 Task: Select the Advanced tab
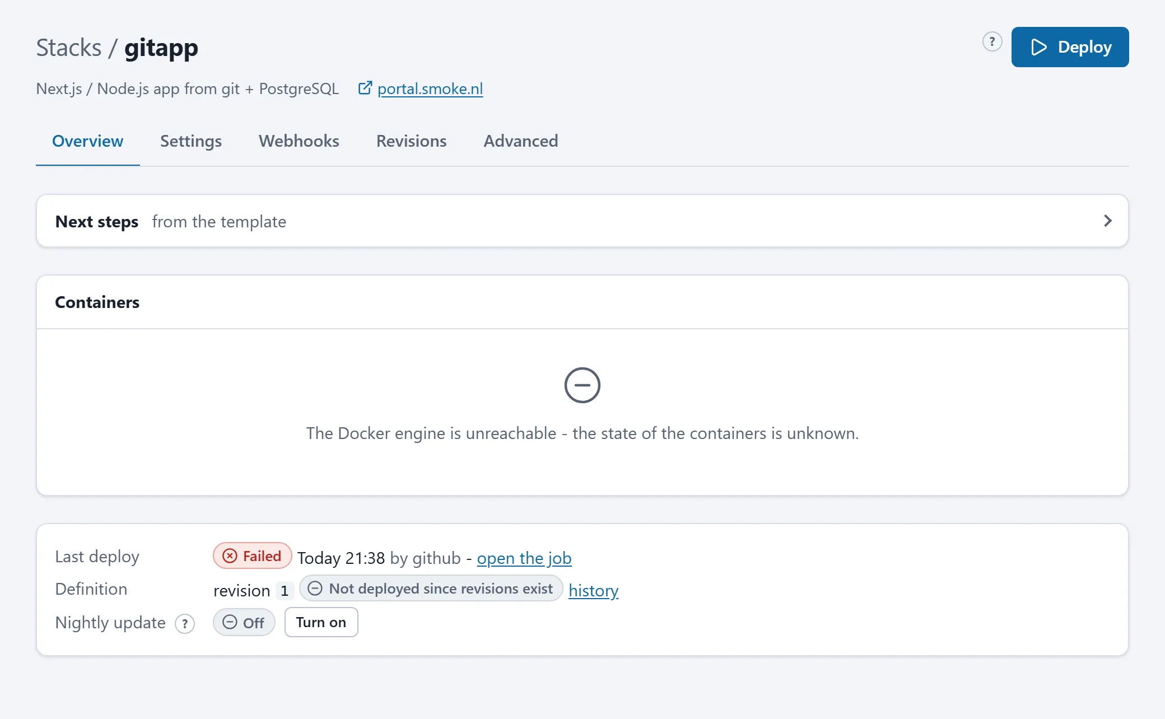click(x=520, y=141)
